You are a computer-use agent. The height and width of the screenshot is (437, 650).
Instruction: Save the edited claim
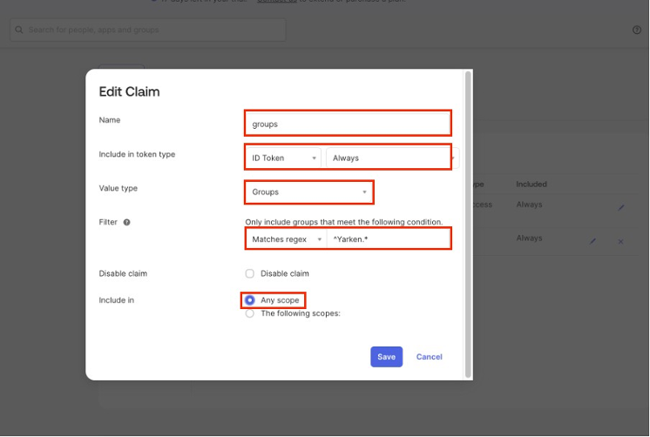pos(386,357)
